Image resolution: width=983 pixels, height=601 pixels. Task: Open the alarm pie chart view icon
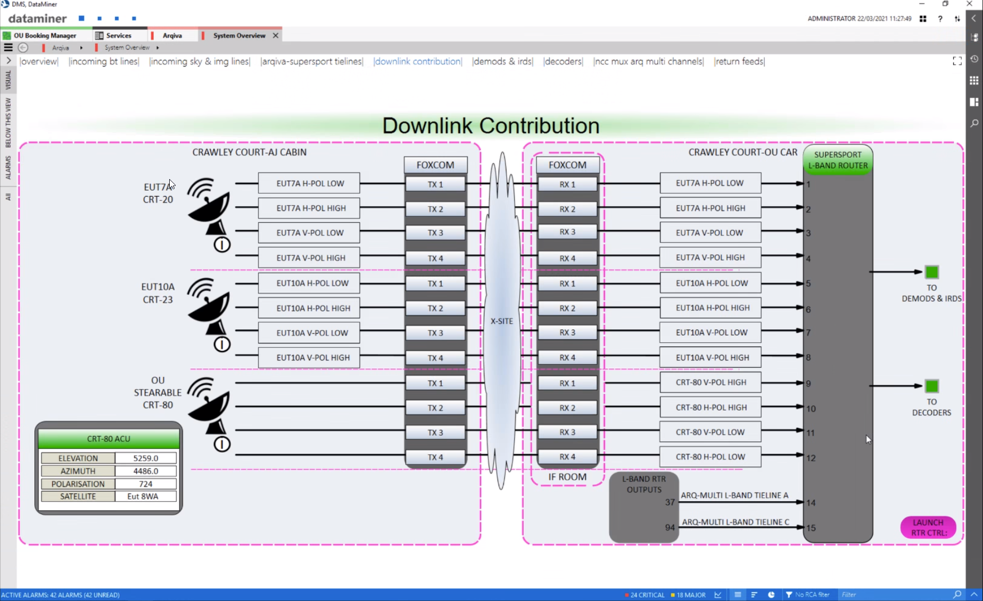[771, 595]
